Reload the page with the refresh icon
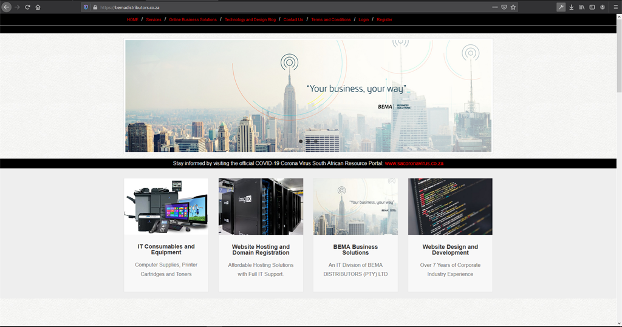This screenshot has width=622, height=327. (27, 7)
